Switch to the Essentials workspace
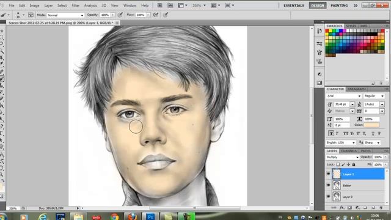This screenshot has width=391, height=220. coord(294,5)
